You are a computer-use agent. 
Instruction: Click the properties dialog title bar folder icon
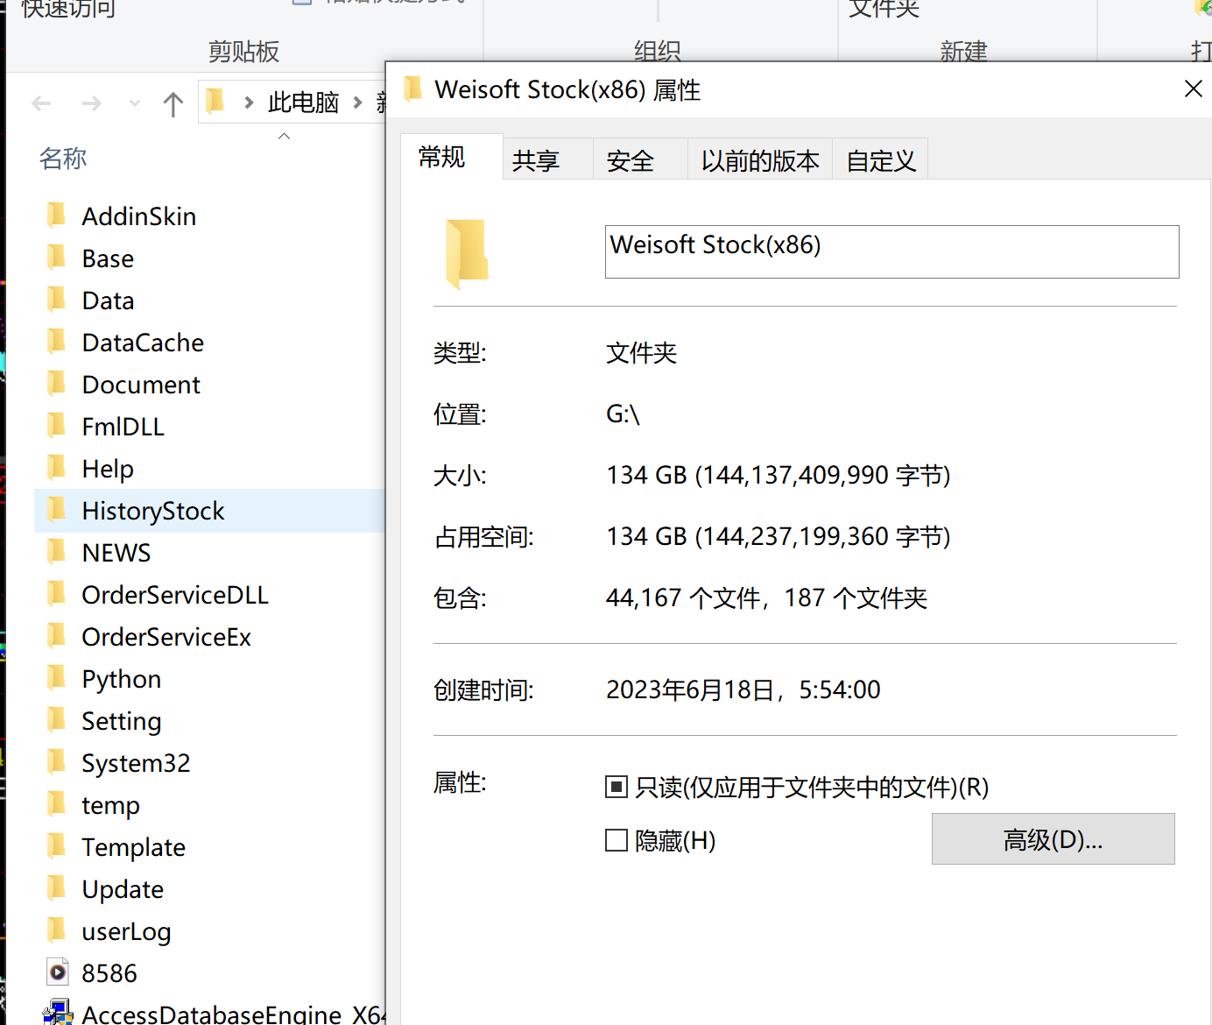(412, 88)
